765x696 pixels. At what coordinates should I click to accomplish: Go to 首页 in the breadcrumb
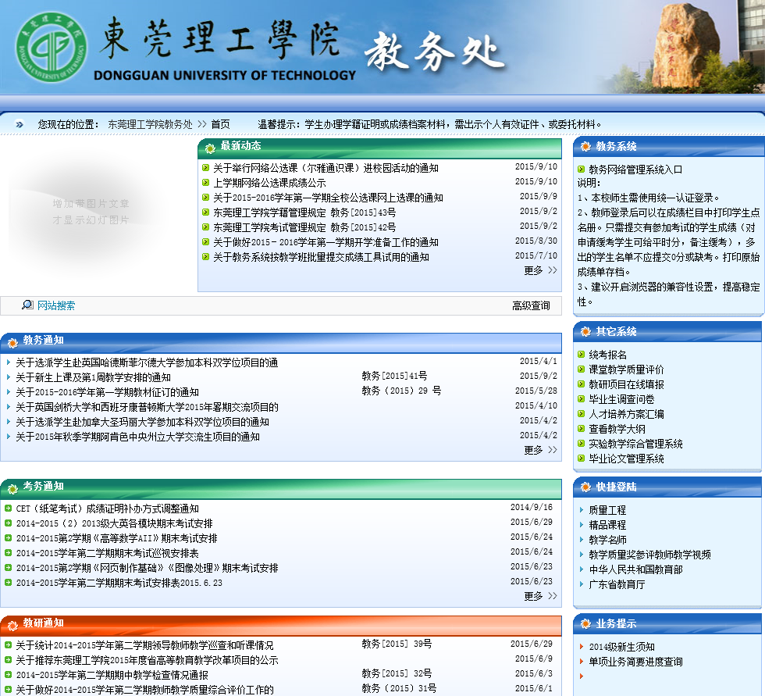220,124
